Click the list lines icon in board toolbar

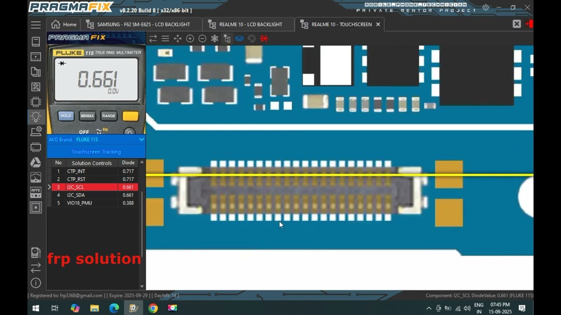click(165, 38)
